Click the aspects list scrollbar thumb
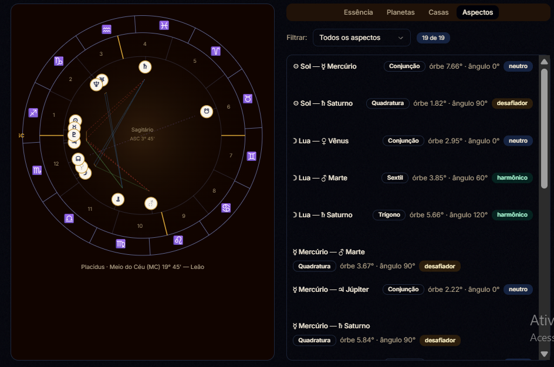This screenshot has height=367, width=554. pos(544,129)
